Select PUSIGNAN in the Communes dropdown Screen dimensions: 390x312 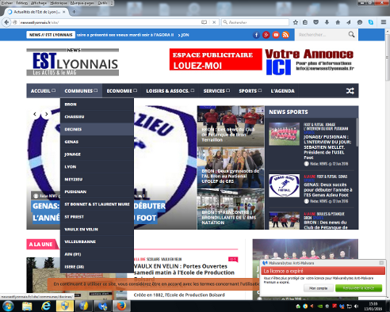coord(97,192)
